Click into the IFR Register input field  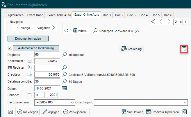(x=47, y=67)
